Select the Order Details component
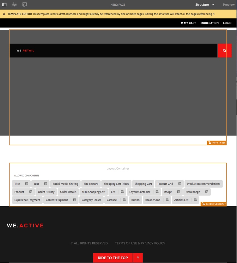Screen dimensions: 237x263 (68, 192)
